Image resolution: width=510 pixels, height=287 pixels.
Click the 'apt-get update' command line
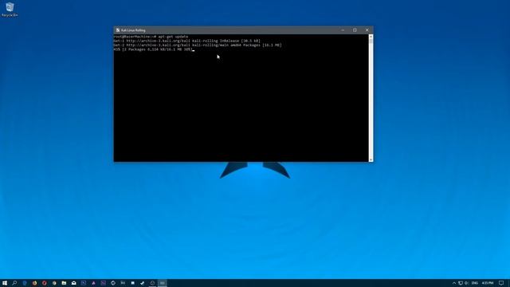pos(151,37)
